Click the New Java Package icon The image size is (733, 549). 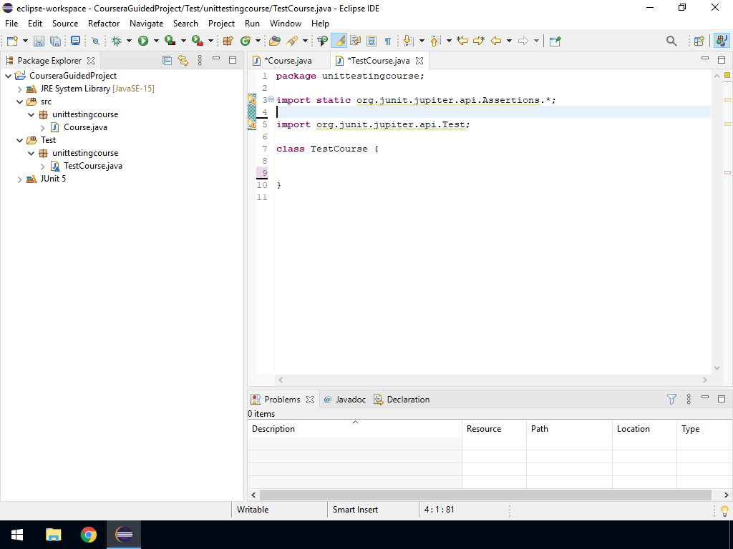coord(228,41)
